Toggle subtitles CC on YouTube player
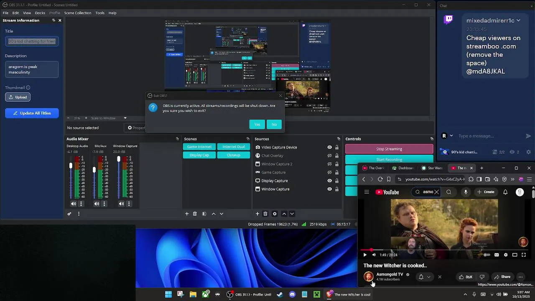 coord(497,255)
